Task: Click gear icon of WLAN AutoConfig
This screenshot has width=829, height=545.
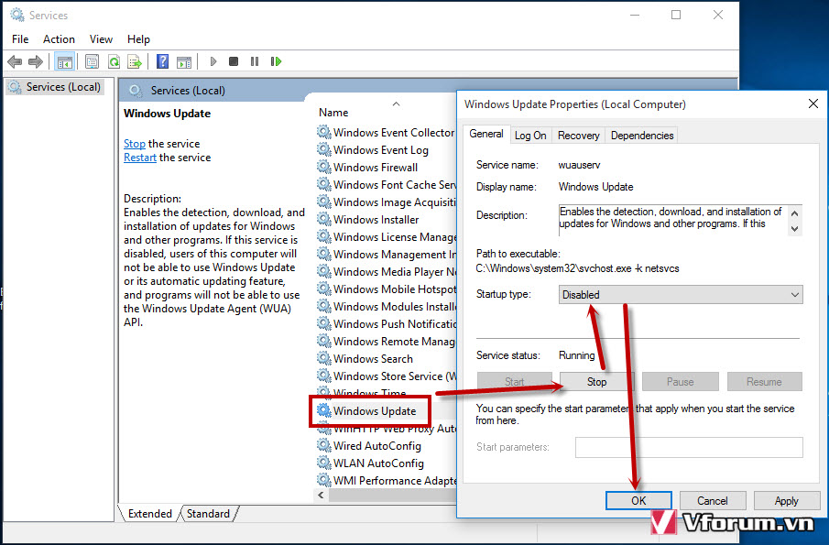Action: point(324,463)
